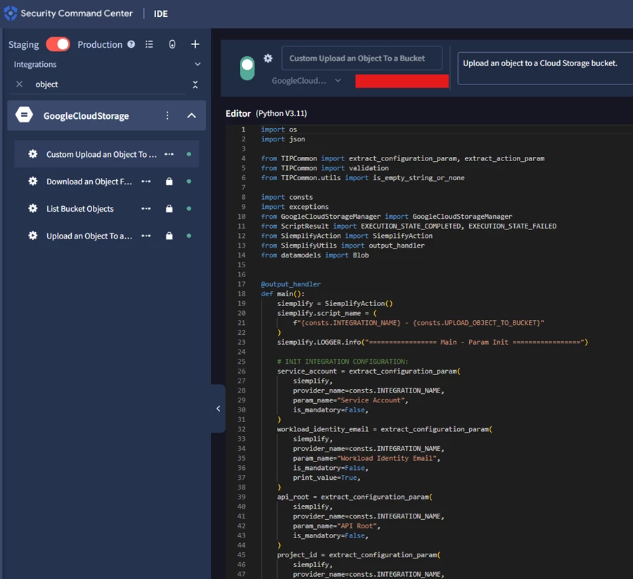Screen dimensions: 633x579
Task: Open more options for Download an Object
Action: tap(146, 182)
